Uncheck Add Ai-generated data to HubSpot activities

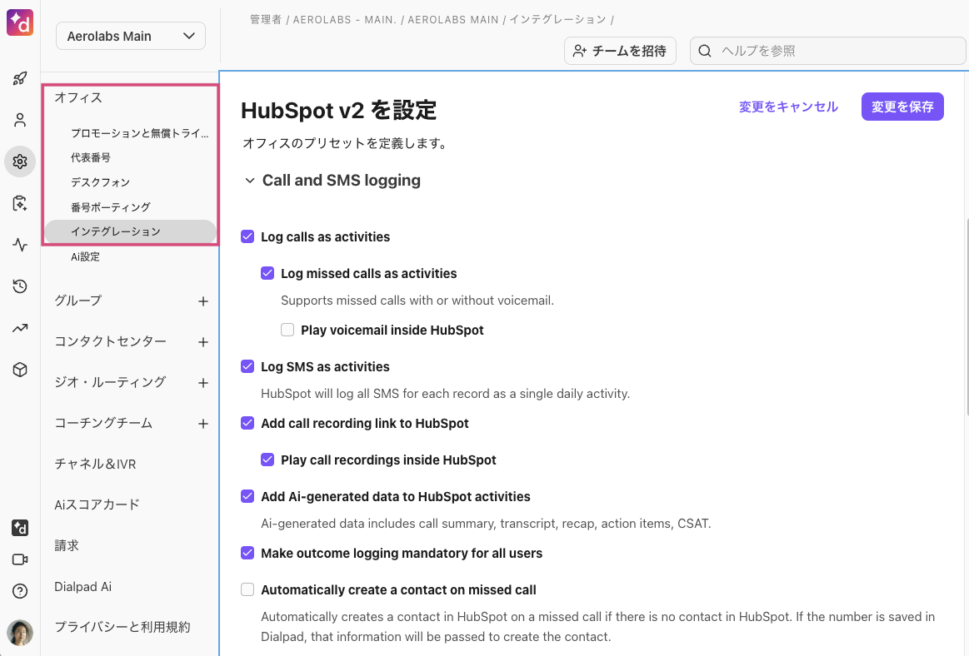pyautogui.click(x=247, y=496)
